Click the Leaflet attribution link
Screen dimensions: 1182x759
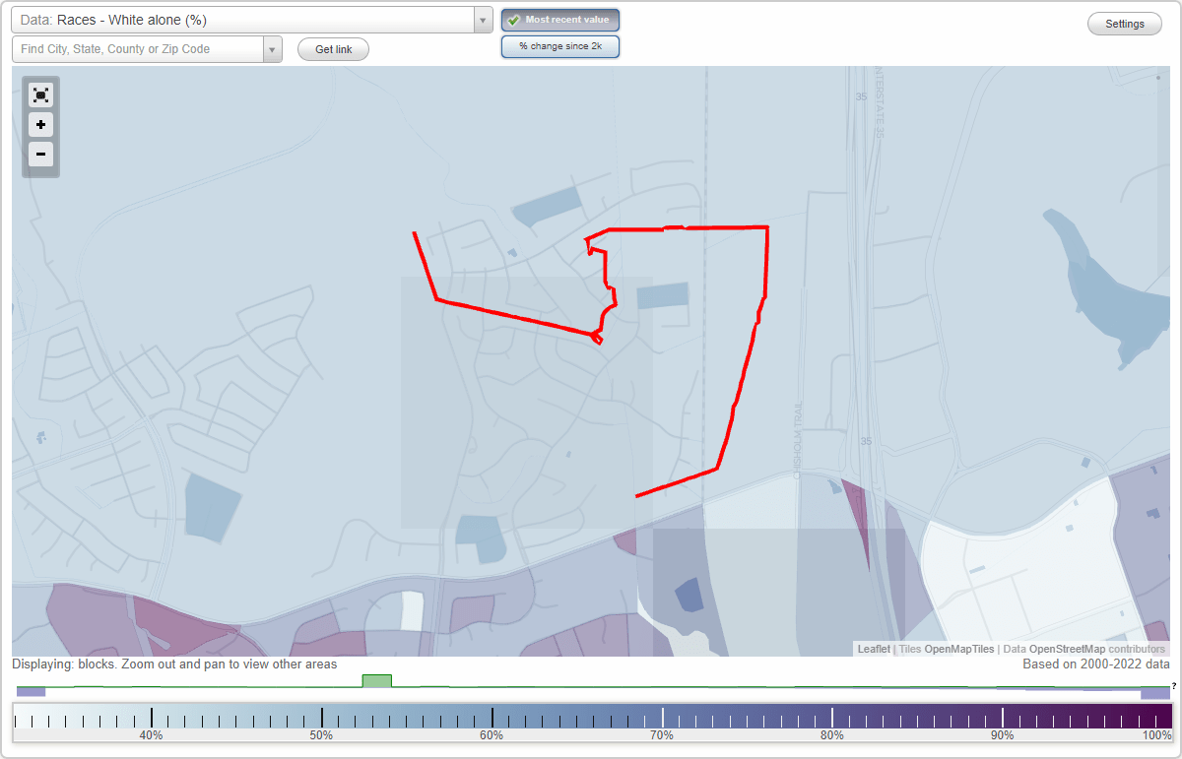[x=873, y=649]
